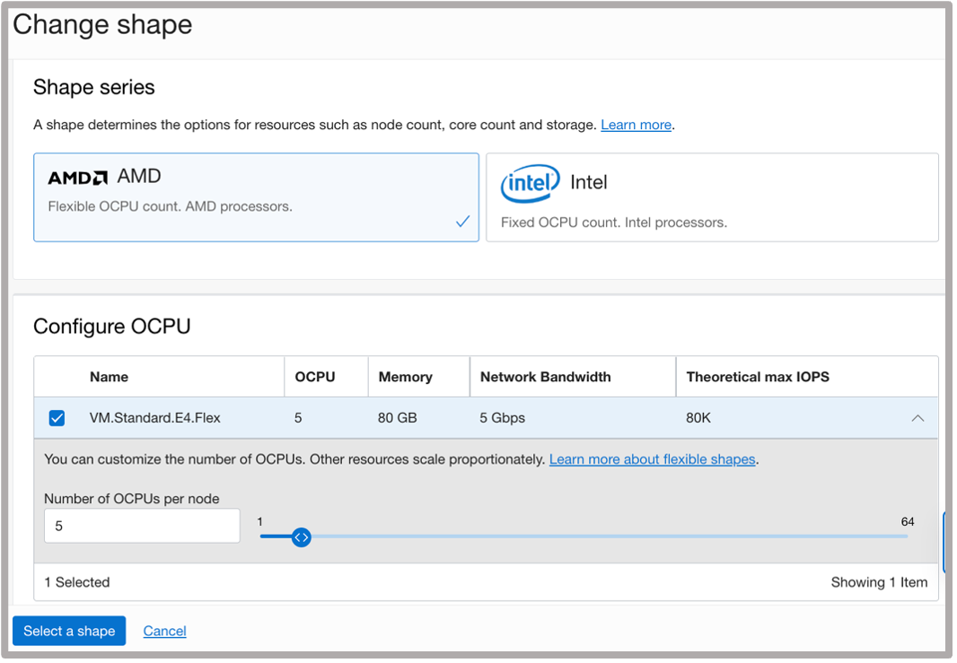Focus the Number of OCPUs per node field

(x=142, y=526)
